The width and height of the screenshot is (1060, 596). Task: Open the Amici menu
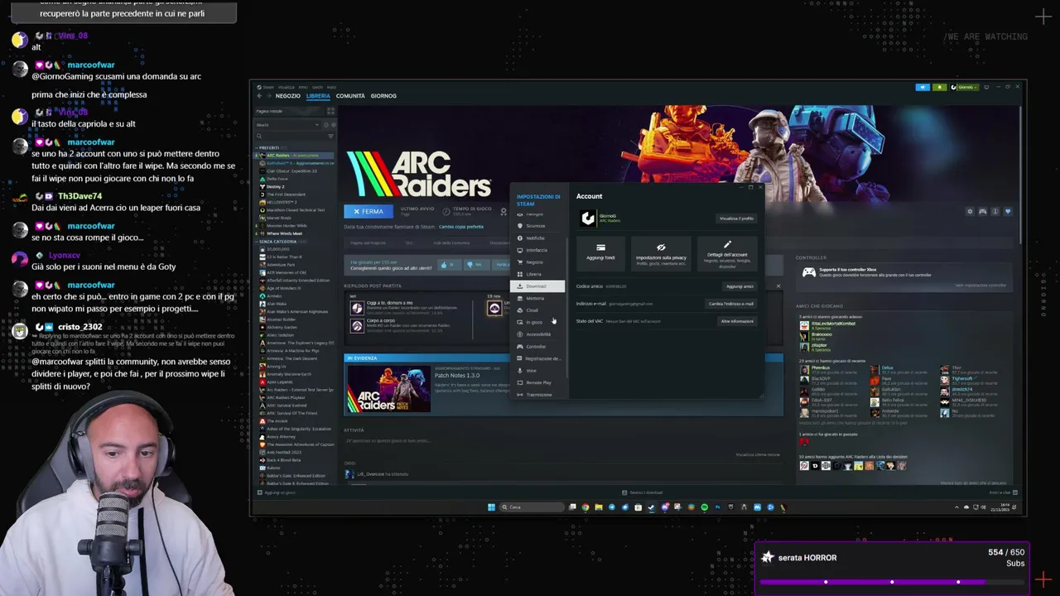303,87
